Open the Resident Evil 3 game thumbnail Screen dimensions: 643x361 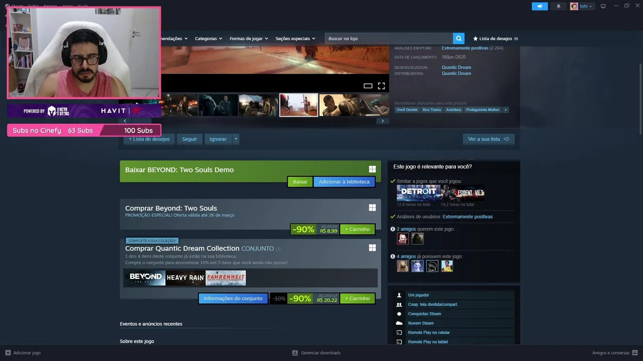(x=463, y=193)
